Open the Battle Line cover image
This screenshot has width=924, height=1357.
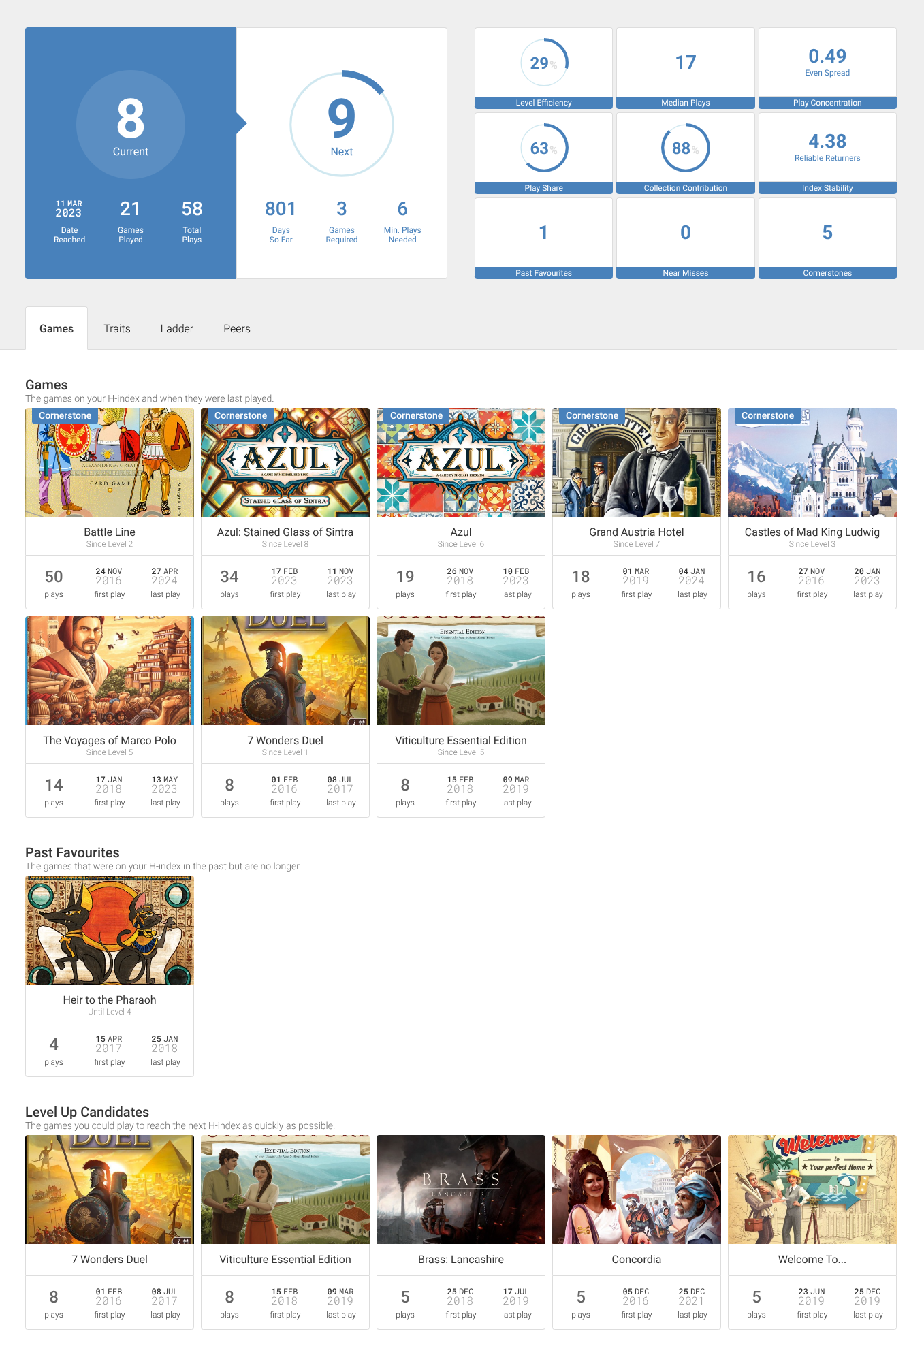coord(110,462)
